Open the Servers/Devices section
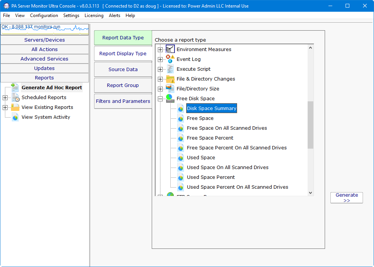Screen dimensions: 374x267 [45, 40]
